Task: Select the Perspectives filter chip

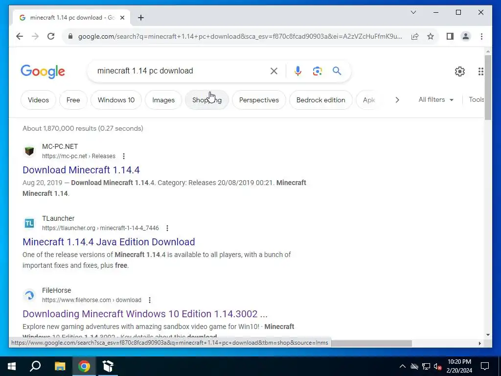Action: click(259, 100)
